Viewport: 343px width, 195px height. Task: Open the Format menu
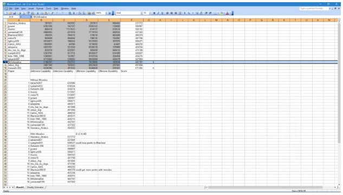(x=40, y=9)
